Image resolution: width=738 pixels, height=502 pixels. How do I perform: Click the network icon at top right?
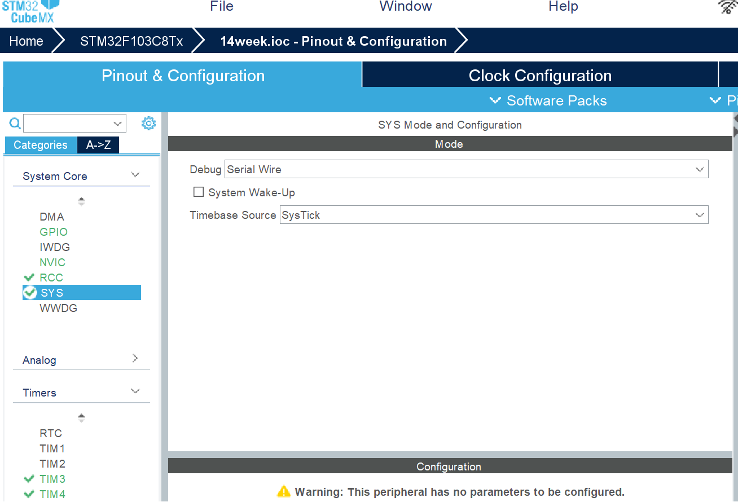tap(728, 7)
